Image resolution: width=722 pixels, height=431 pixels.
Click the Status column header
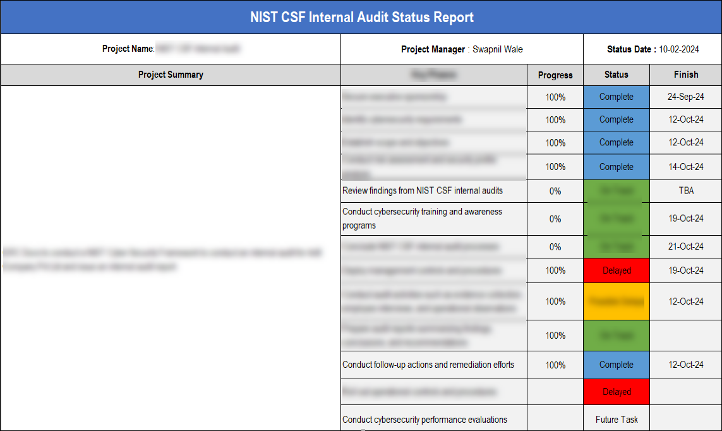click(616, 75)
